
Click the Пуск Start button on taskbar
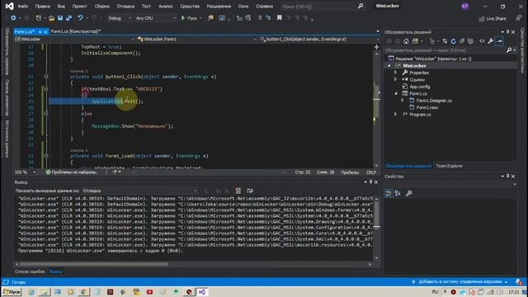12,292
